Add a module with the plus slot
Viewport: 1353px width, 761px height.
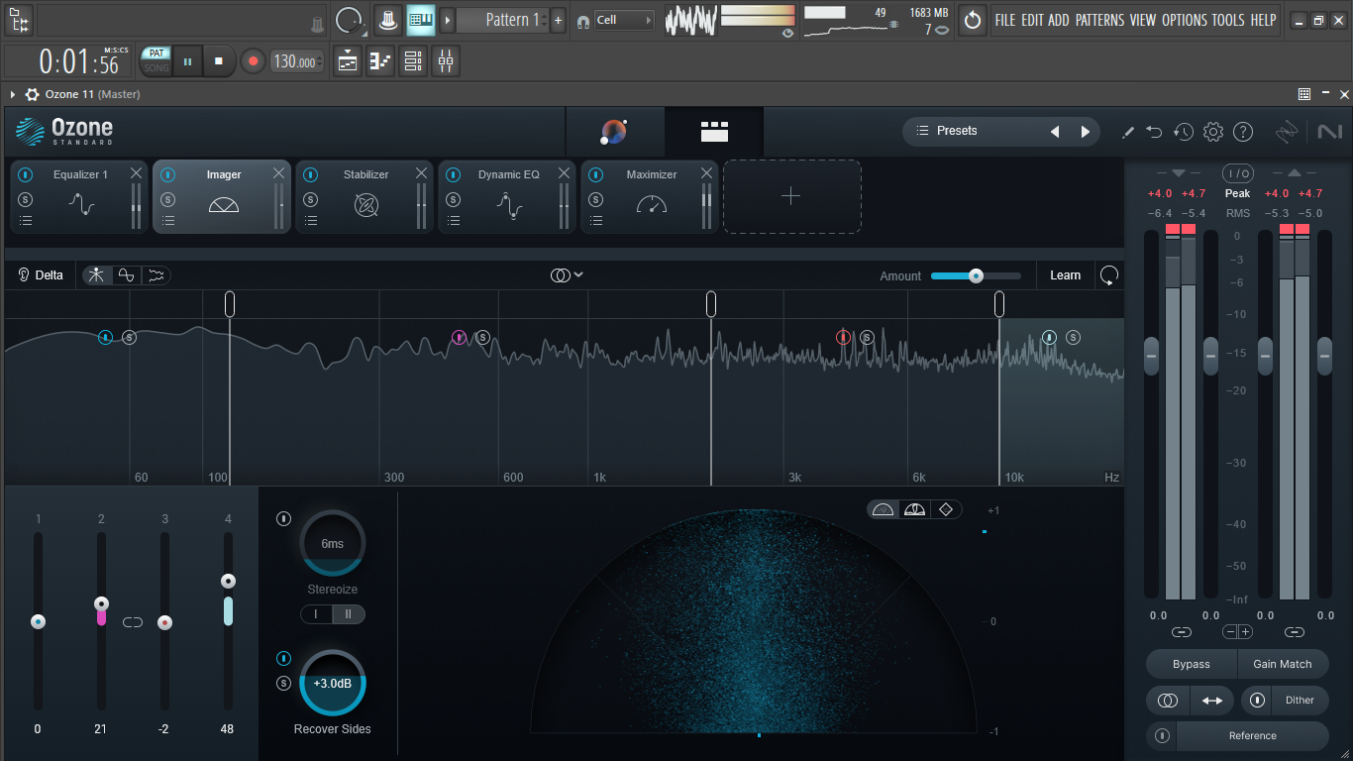click(x=791, y=196)
